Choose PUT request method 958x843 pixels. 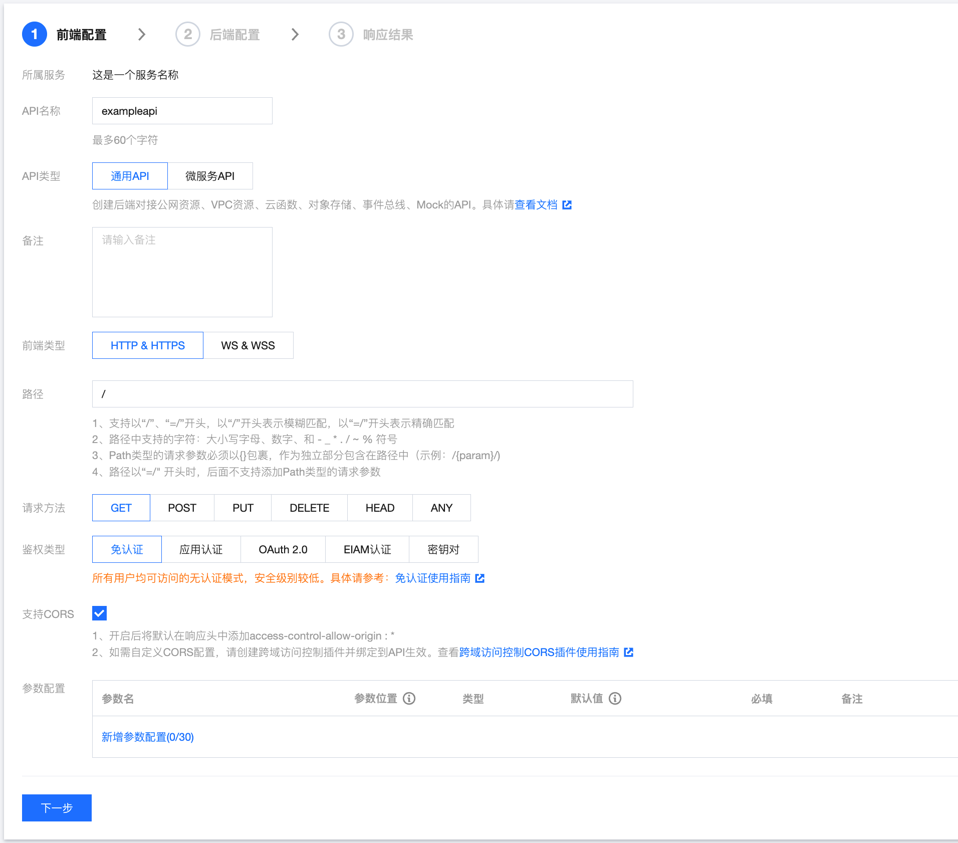(243, 508)
